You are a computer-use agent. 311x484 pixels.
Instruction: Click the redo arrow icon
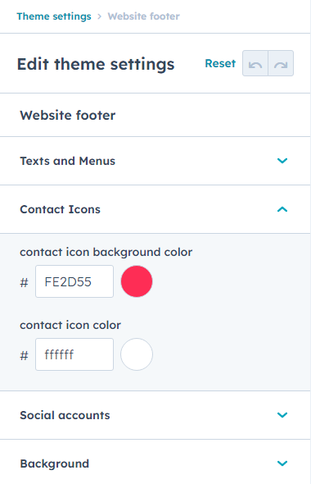[281, 64]
